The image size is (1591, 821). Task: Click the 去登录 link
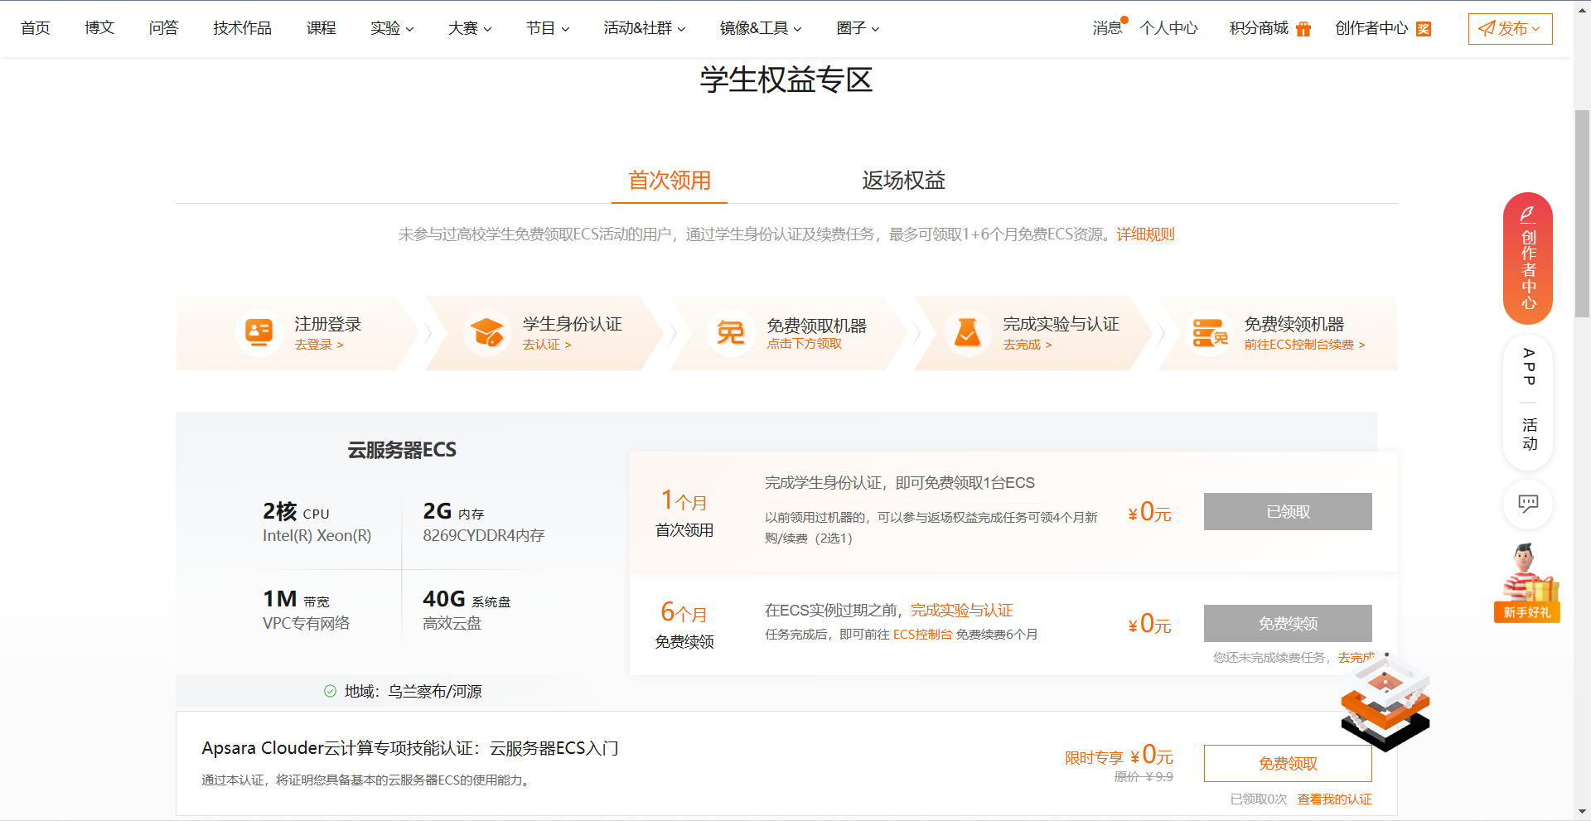point(319,345)
